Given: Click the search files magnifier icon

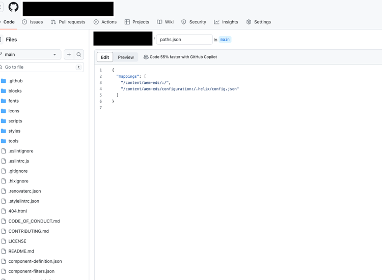Looking at the screenshot, I should (78, 54).
